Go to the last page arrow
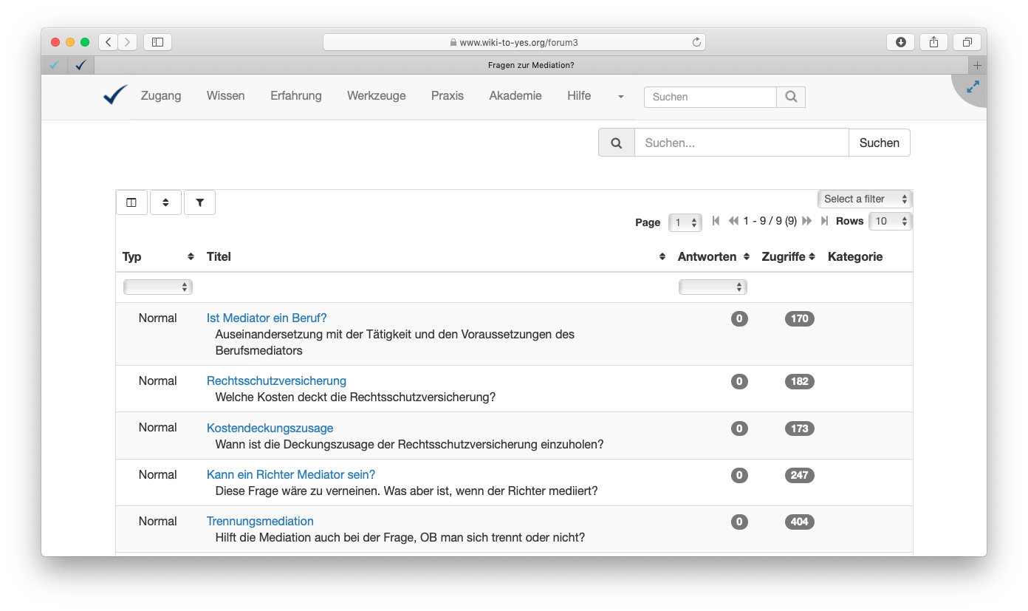Image resolution: width=1028 pixels, height=611 pixels. tap(824, 221)
